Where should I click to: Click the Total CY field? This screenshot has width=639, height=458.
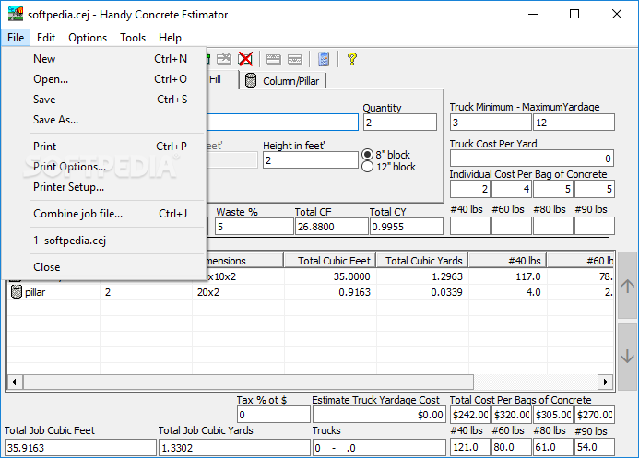407,227
